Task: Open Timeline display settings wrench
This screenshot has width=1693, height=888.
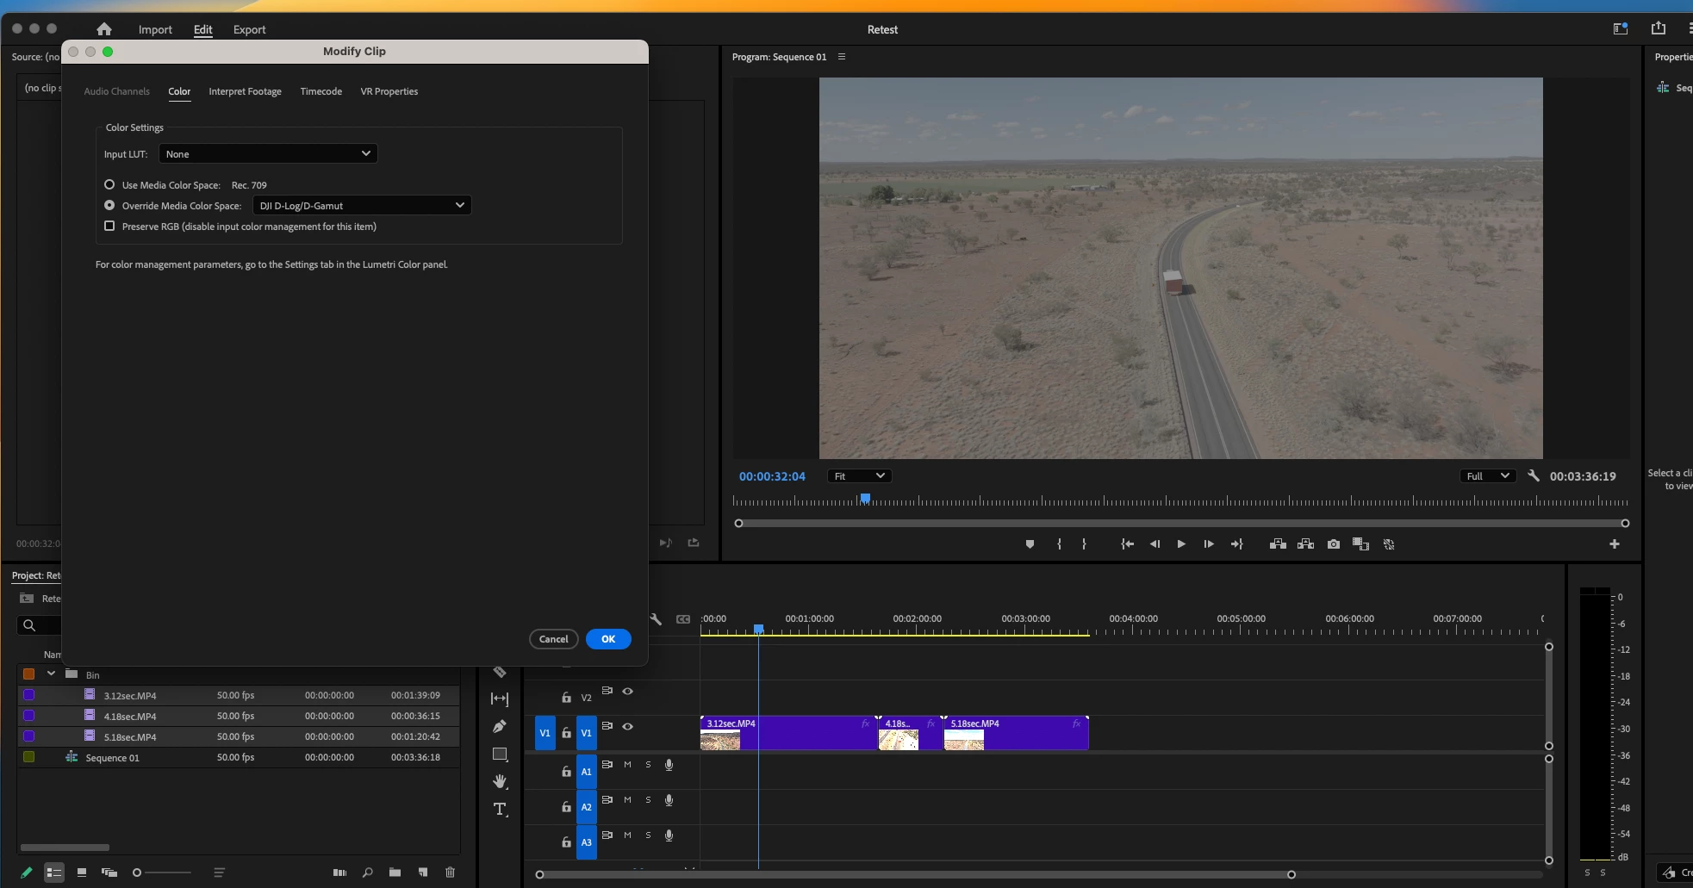Action: click(x=656, y=618)
